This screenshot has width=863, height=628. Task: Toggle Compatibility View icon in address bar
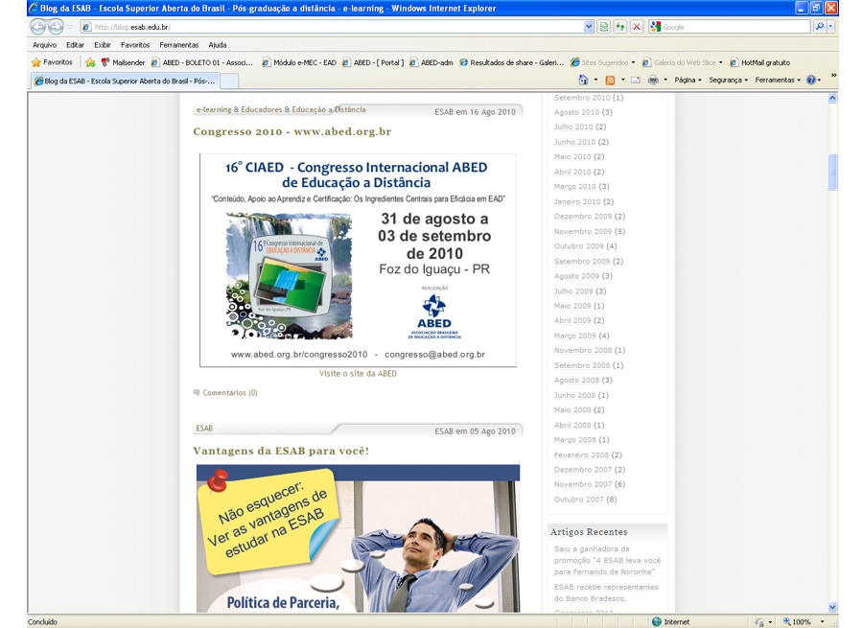[x=604, y=27]
